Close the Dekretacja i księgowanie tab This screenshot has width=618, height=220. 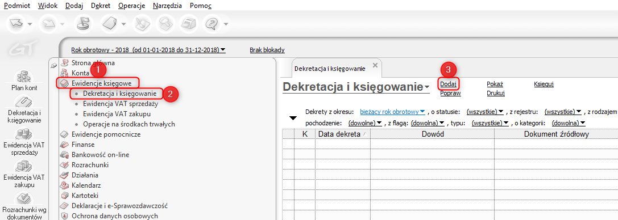click(x=375, y=65)
